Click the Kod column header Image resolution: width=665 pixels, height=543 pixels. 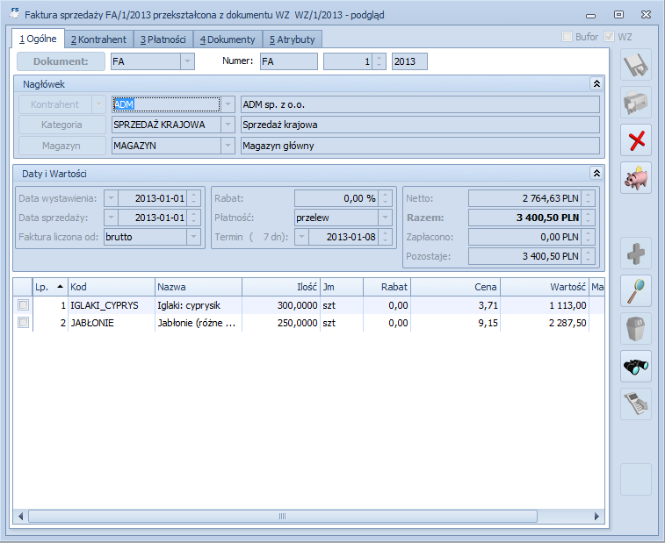(x=111, y=287)
